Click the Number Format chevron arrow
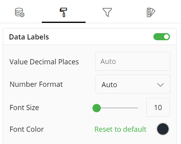The image size is (181, 144). pyautogui.click(x=160, y=85)
